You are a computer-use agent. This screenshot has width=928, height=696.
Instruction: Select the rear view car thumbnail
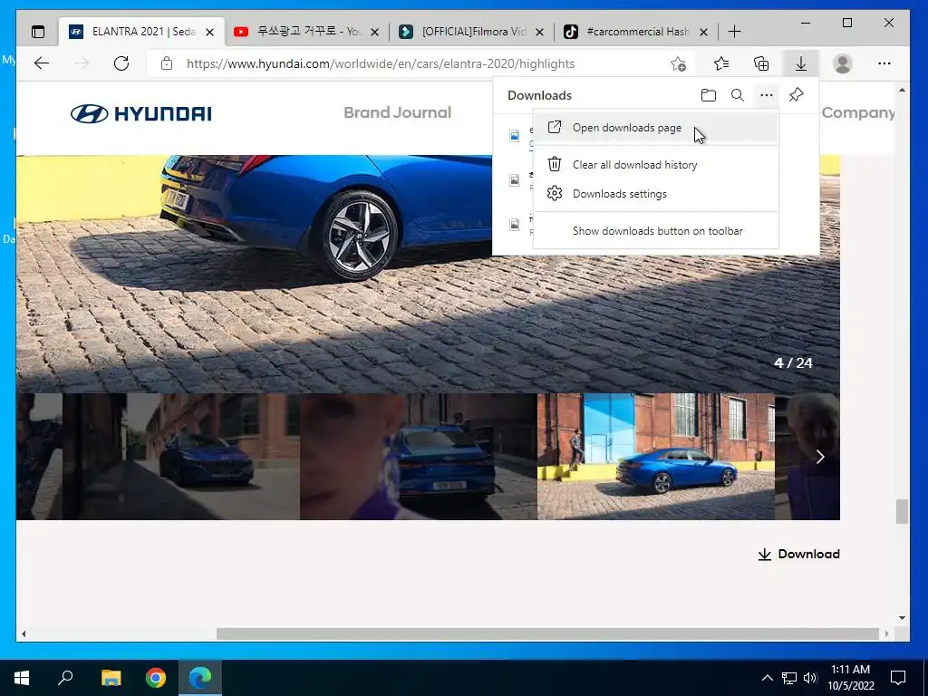[x=419, y=457]
